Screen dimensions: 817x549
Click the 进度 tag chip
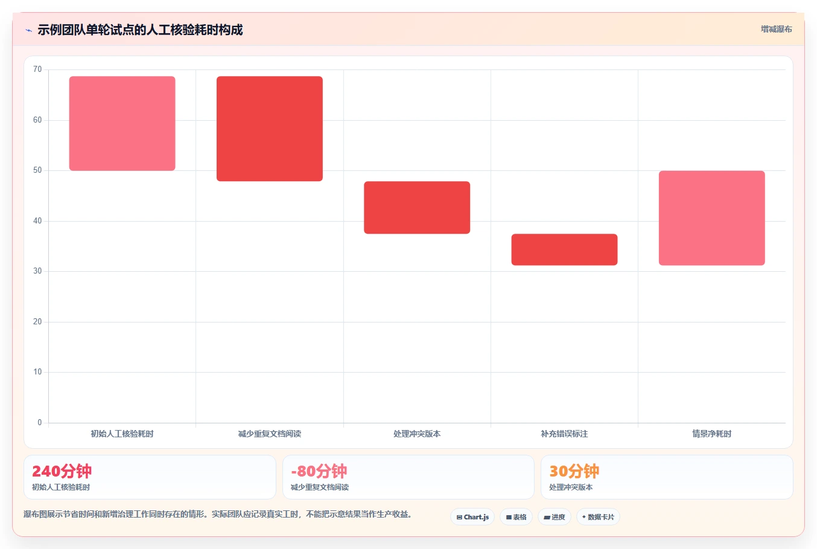click(x=555, y=517)
